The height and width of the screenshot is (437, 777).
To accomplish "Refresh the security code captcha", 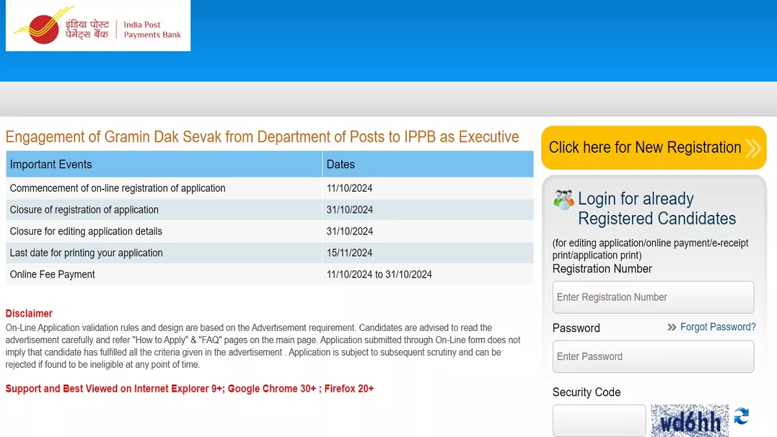I will (x=741, y=416).
